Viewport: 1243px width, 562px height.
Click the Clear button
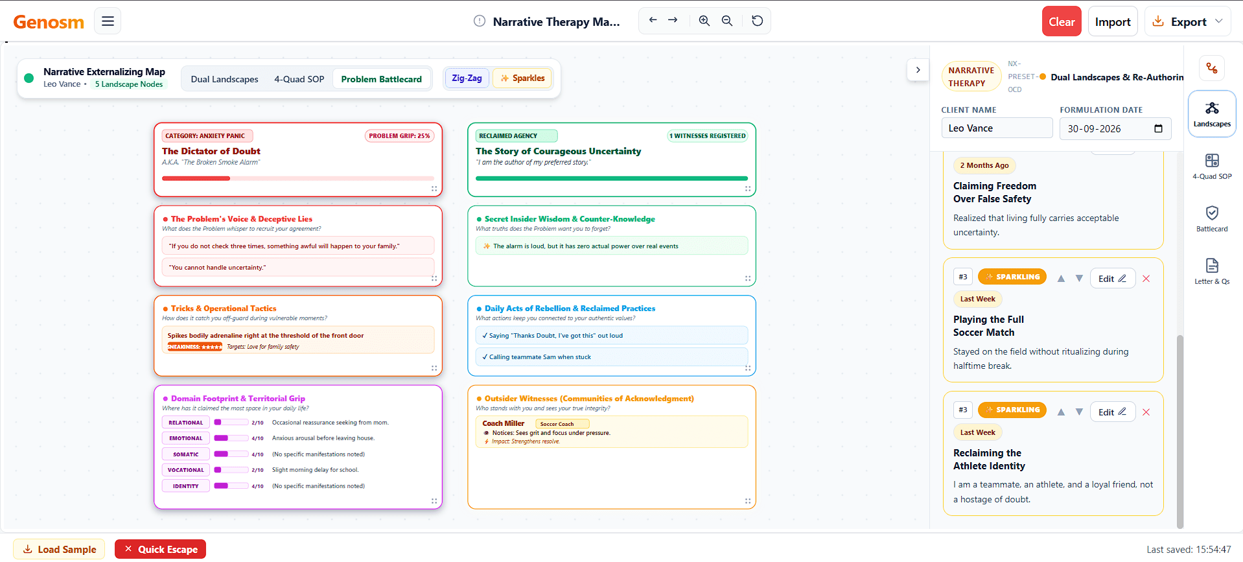1062,21
